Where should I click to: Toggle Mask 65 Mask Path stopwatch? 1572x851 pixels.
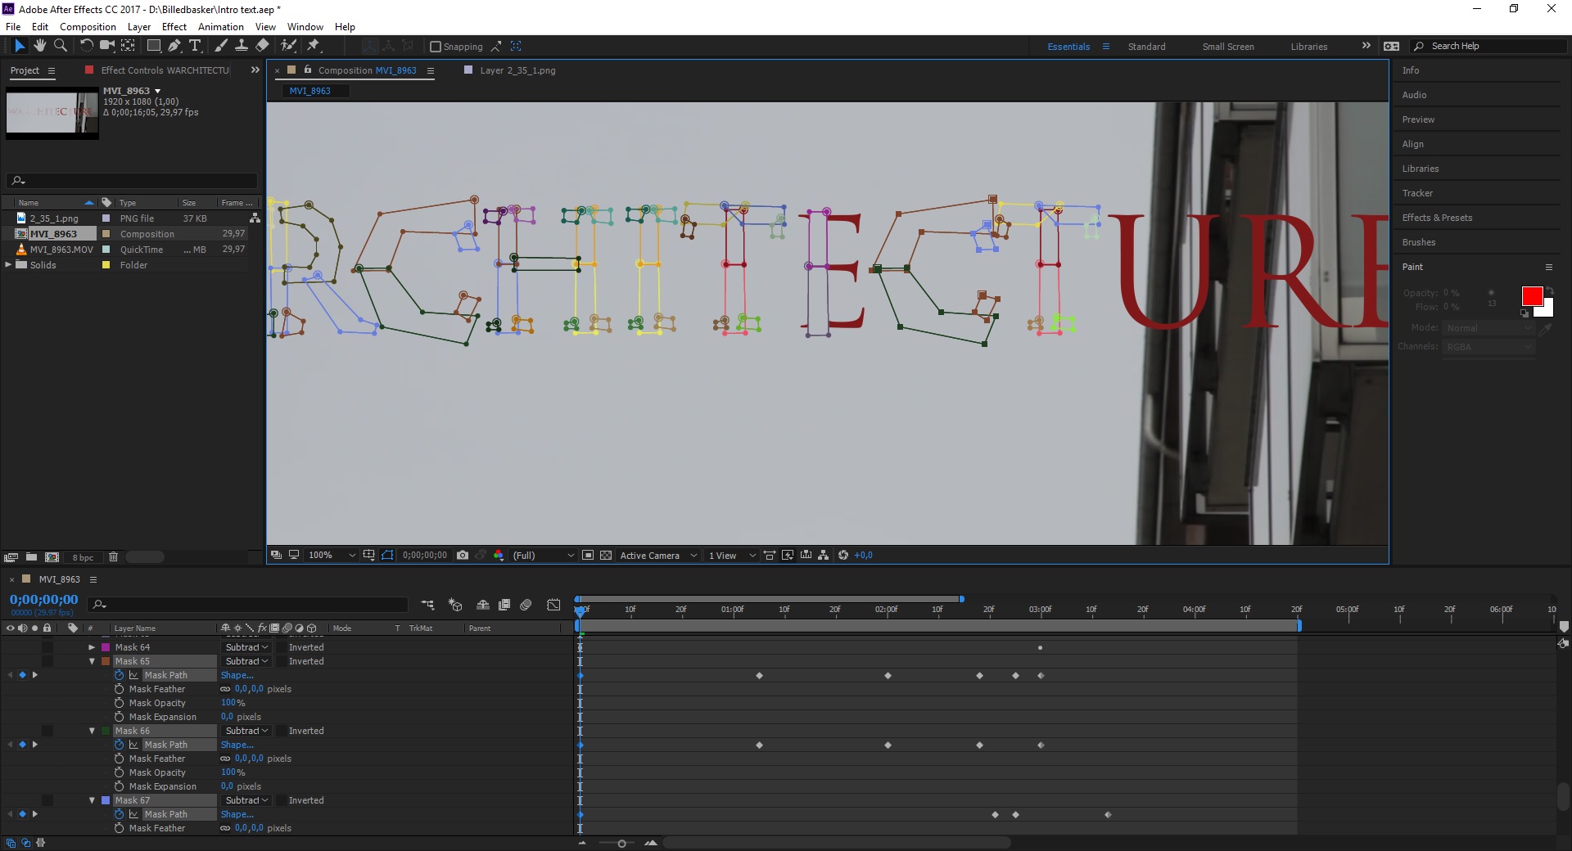tap(119, 675)
